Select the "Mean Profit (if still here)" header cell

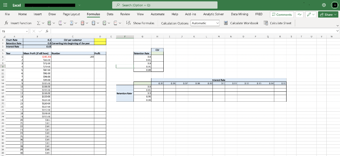pos(37,53)
